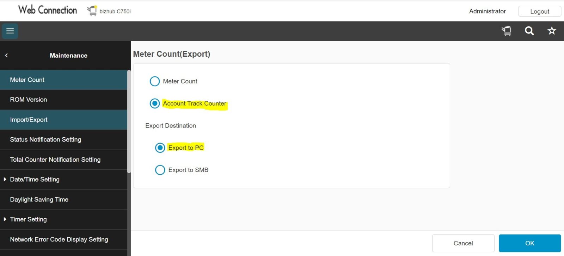The width and height of the screenshot is (564, 256).
Task: Choose Export to SMB radio button
Action: point(160,170)
